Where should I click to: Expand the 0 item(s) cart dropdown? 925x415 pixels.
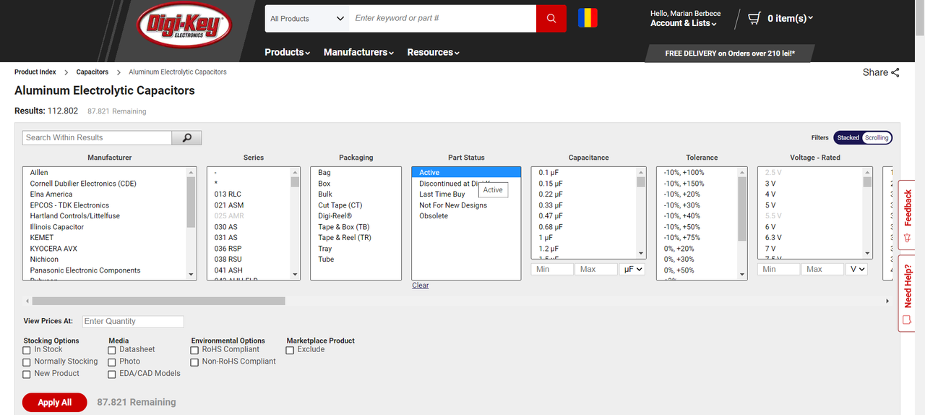point(790,18)
